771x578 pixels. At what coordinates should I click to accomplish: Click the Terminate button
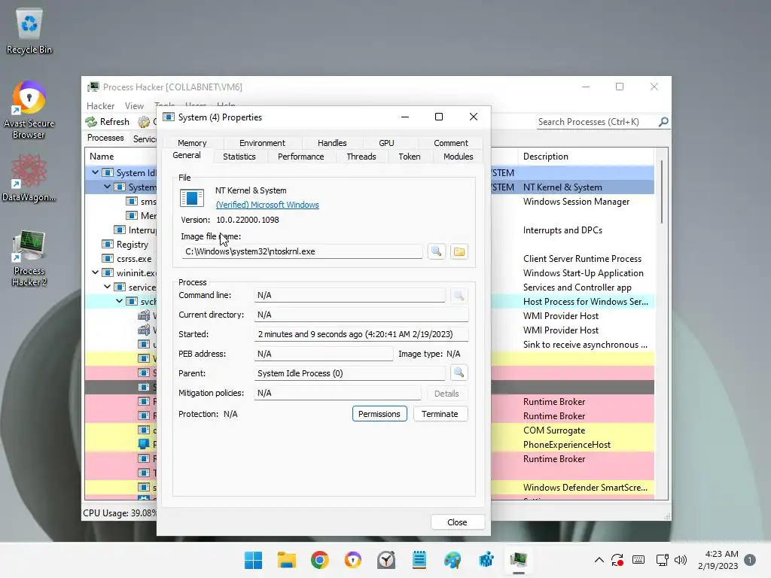(440, 414)
